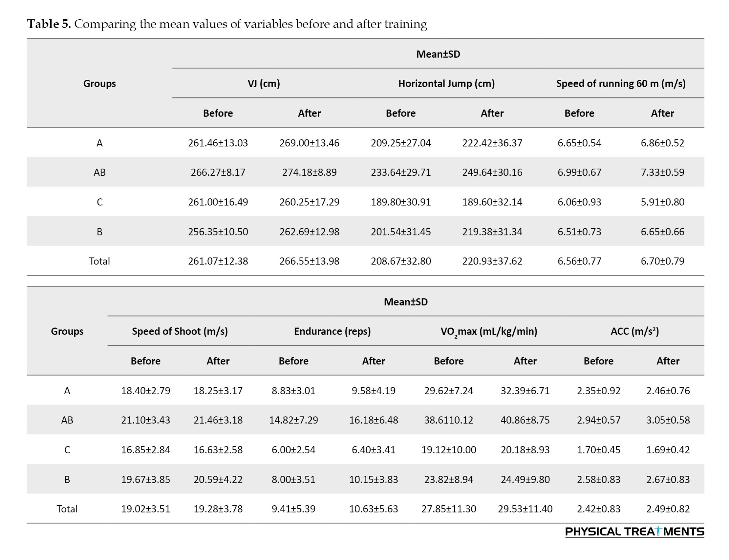Select the value 219.38±31.34
The height and width of the screenshot is (560, 729).
coord(492,232)
